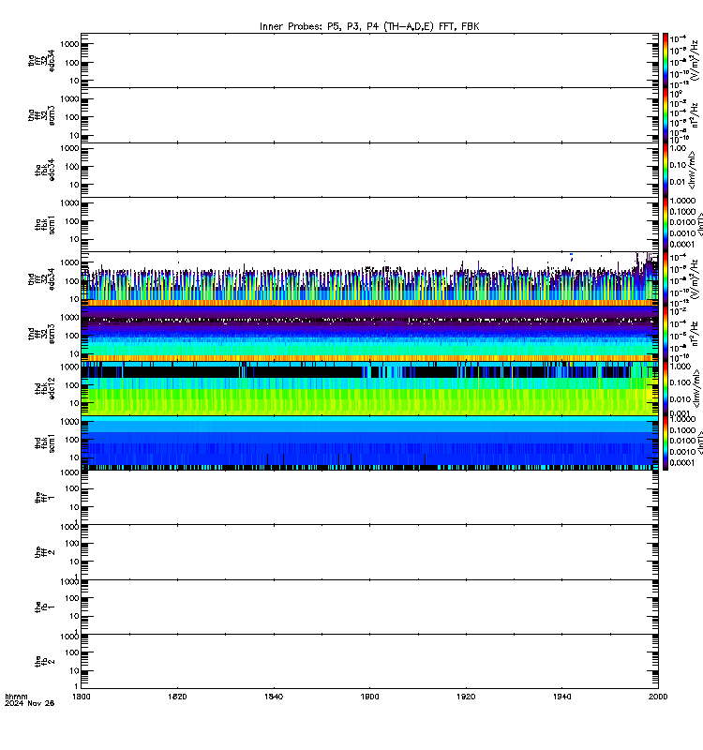Image resolution: width=703 pixels, height=750 pixels.
Task: Select the "tha fbk edc34" panel label
Action: click(45, 171)
